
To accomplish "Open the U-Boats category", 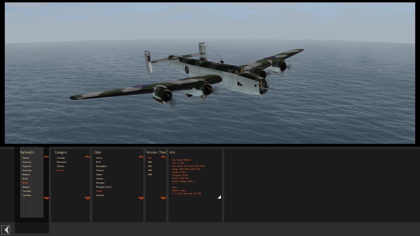I will (60, 166).
